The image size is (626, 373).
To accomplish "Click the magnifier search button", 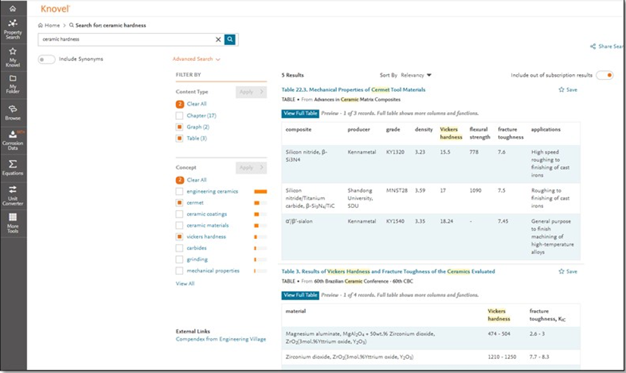I will (x=230, y=39).
